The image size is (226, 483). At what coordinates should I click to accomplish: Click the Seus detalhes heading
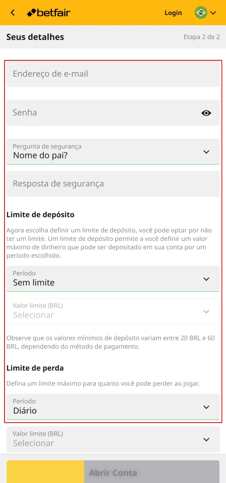tap(35, 37)
